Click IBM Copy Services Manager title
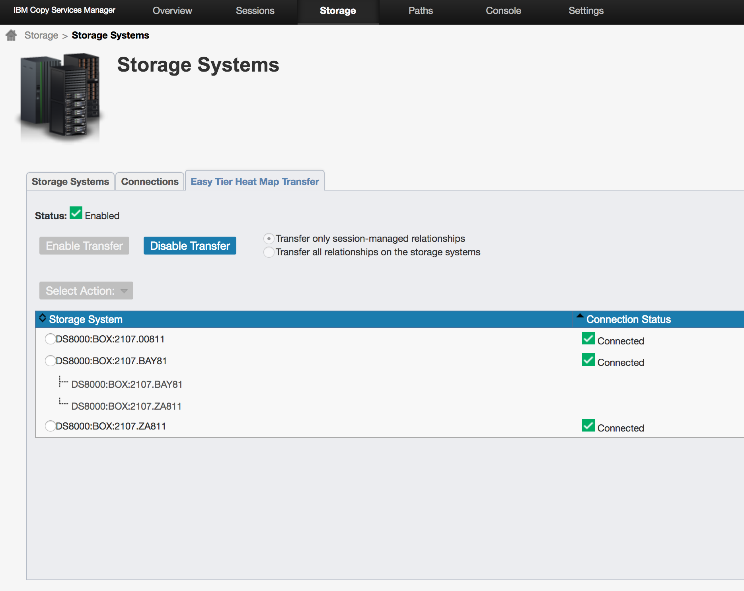The image size is (744, 591). pos(64,10)
